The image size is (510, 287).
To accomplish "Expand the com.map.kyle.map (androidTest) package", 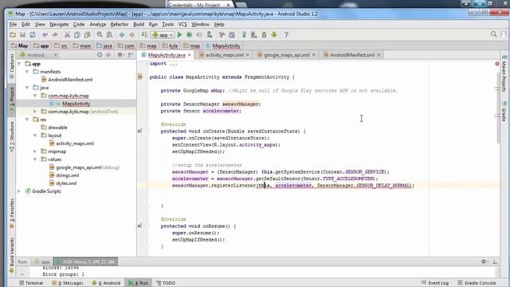I will click(x=35, y=112).
